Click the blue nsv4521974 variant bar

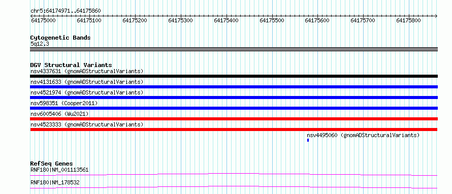click(x=234, y=98)
